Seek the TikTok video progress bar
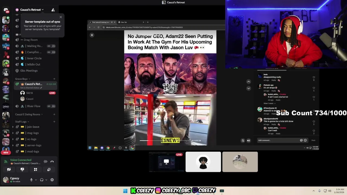Image resolution: width=347 pixels, height=195 pixels. click(x=165, y=141)
